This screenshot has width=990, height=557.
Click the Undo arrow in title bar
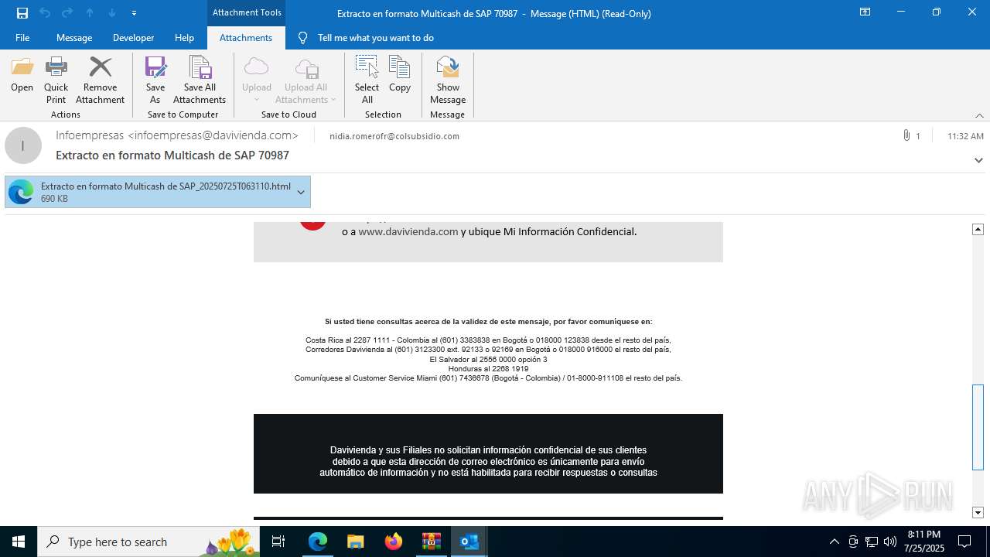pyautogui.click(x=45, y=13)
